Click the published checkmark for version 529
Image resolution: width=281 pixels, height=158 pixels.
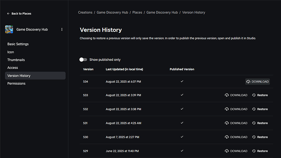(x=182, y=151)
